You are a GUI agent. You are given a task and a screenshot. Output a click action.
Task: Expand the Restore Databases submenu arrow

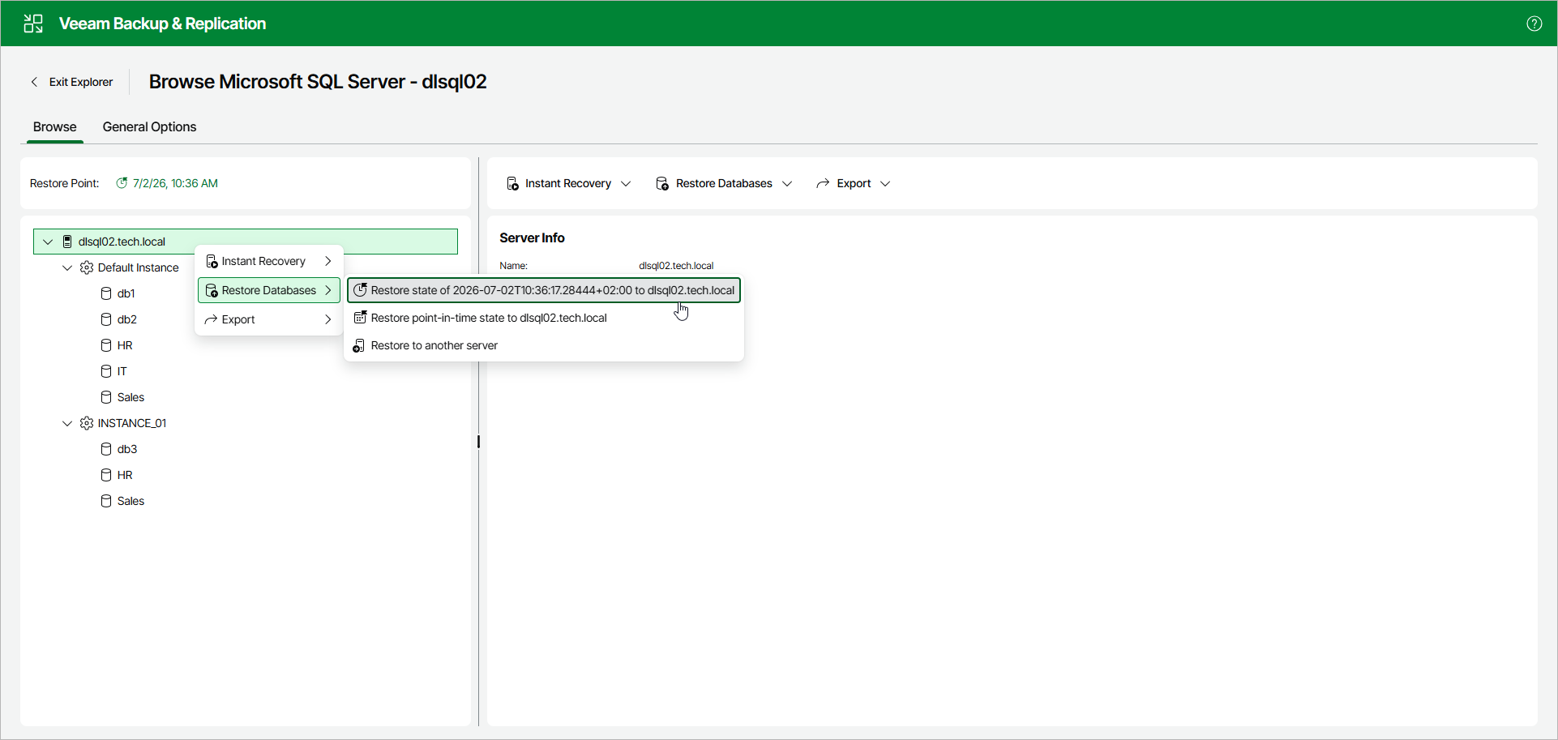click(327, 290)
